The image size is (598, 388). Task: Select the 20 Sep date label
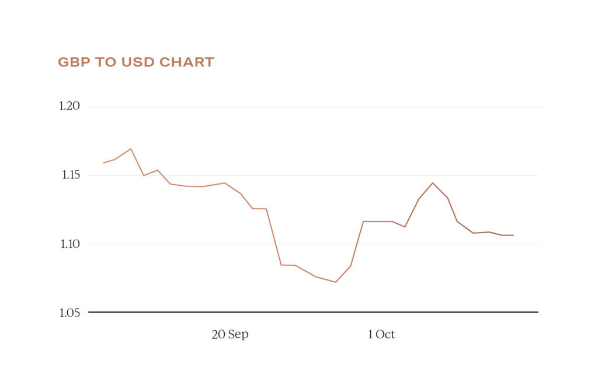click(230, 335)
